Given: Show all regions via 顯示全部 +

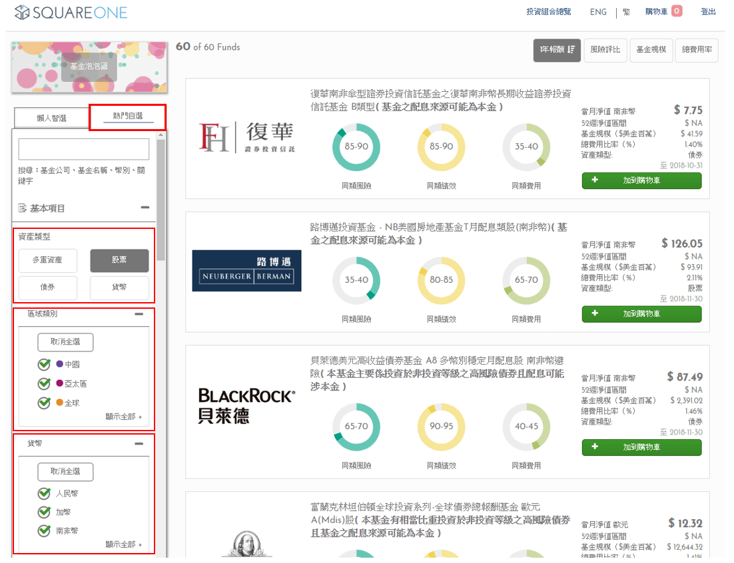Looking at the screenshot, I should tap(124, 417).
